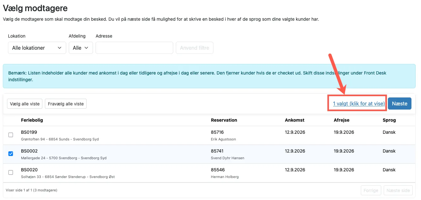
Task: Click reservation number 85741
Action: point(217,151)
